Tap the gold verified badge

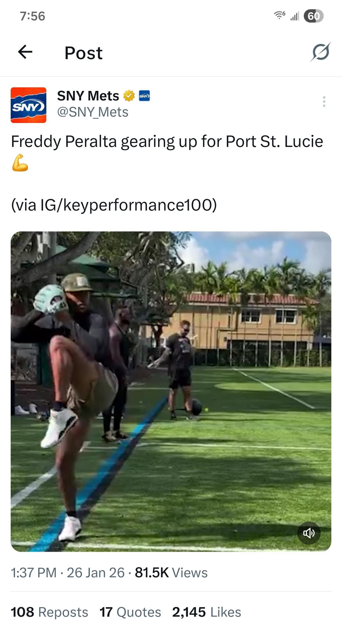(129, 96)
